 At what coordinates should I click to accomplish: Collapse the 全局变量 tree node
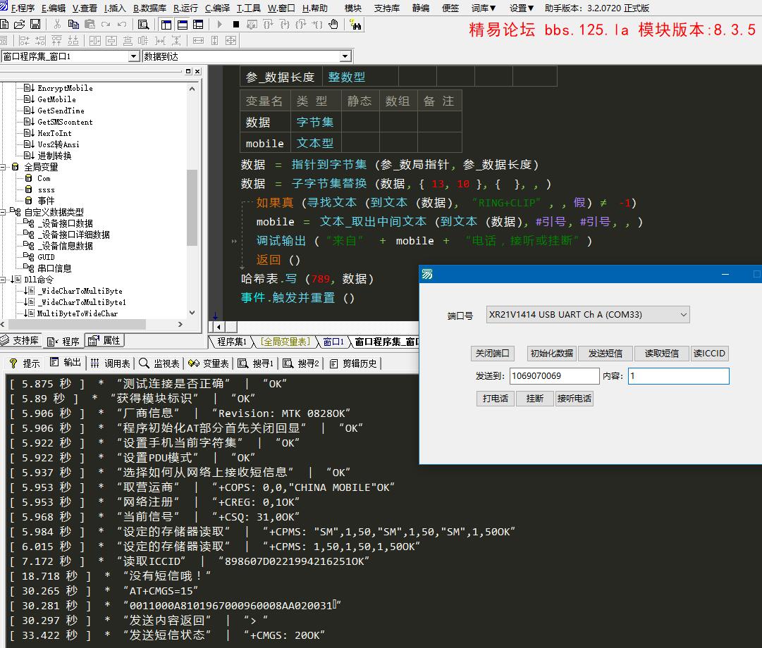point(3,167)
